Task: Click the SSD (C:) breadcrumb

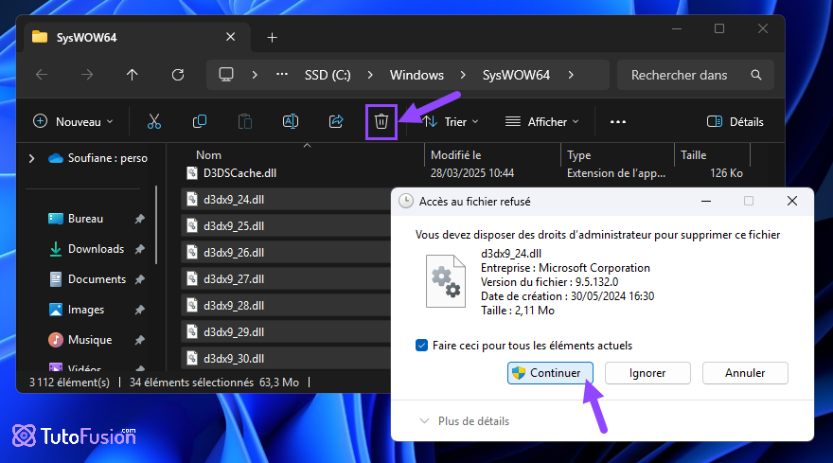Action: click(328, 75)
